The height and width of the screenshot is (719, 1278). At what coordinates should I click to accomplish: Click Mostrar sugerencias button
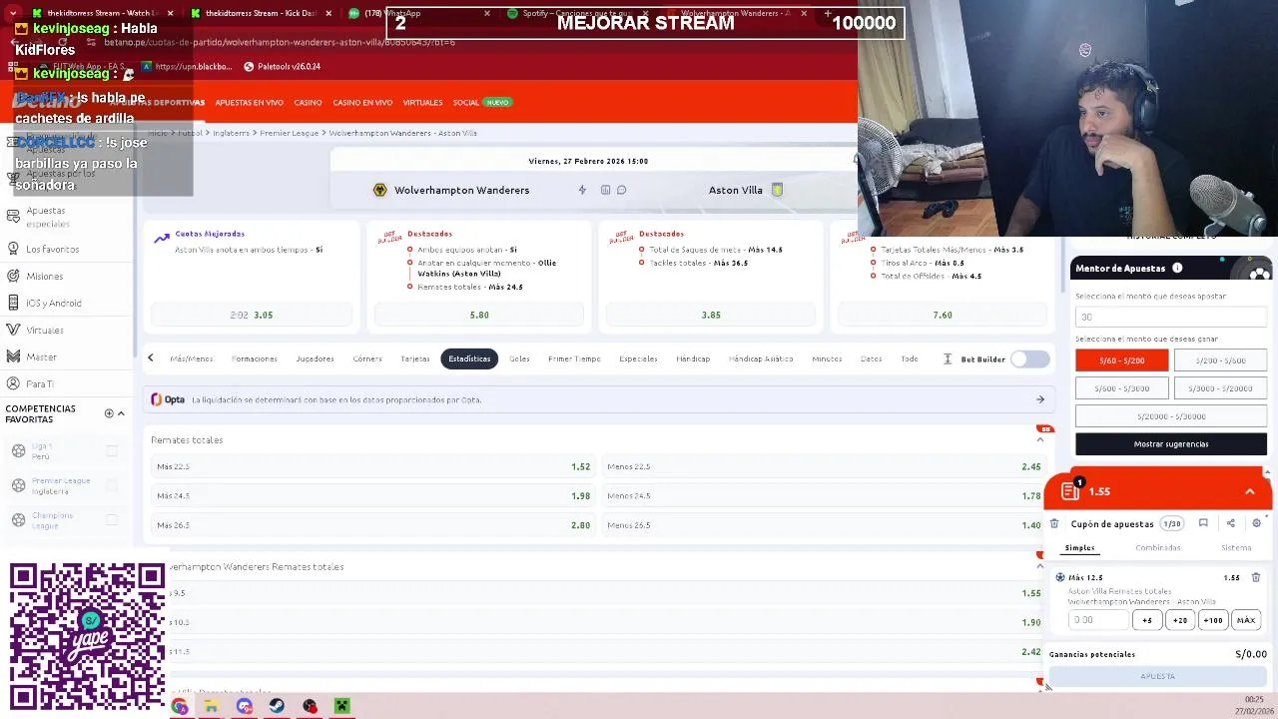tap(1171, 444)
